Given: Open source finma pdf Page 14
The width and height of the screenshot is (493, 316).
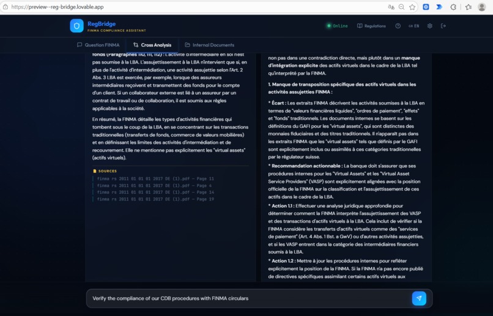Looking at the screenshot, I should click(x=155, y=193).
